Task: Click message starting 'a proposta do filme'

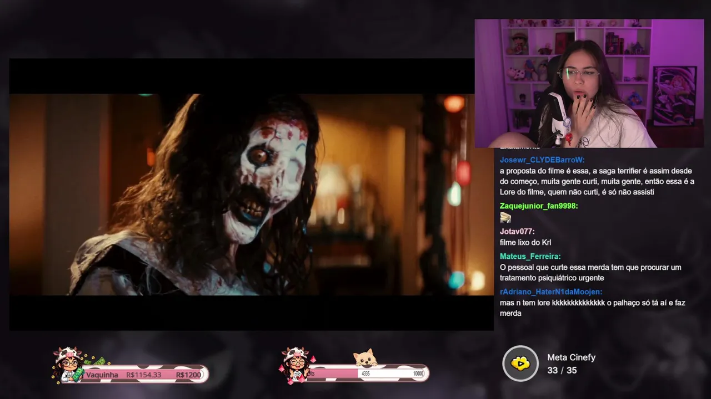Action: 597,181
